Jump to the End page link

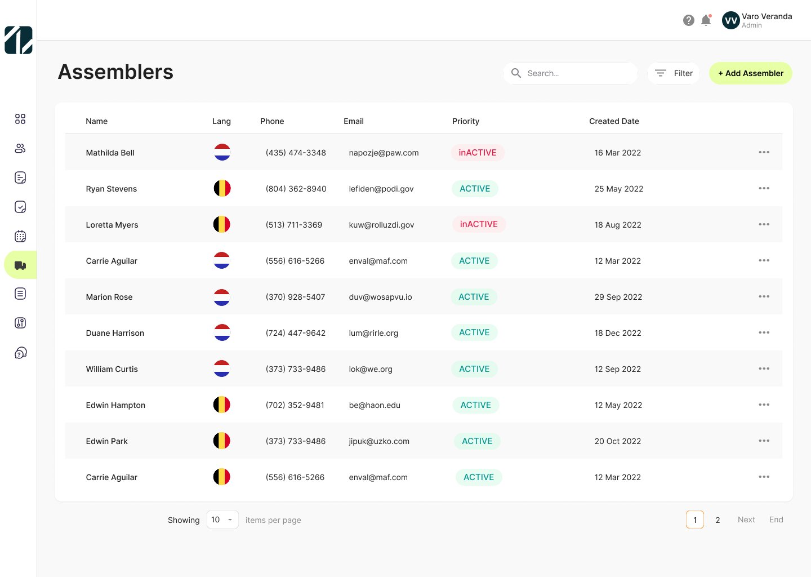(x=776, y=520)
